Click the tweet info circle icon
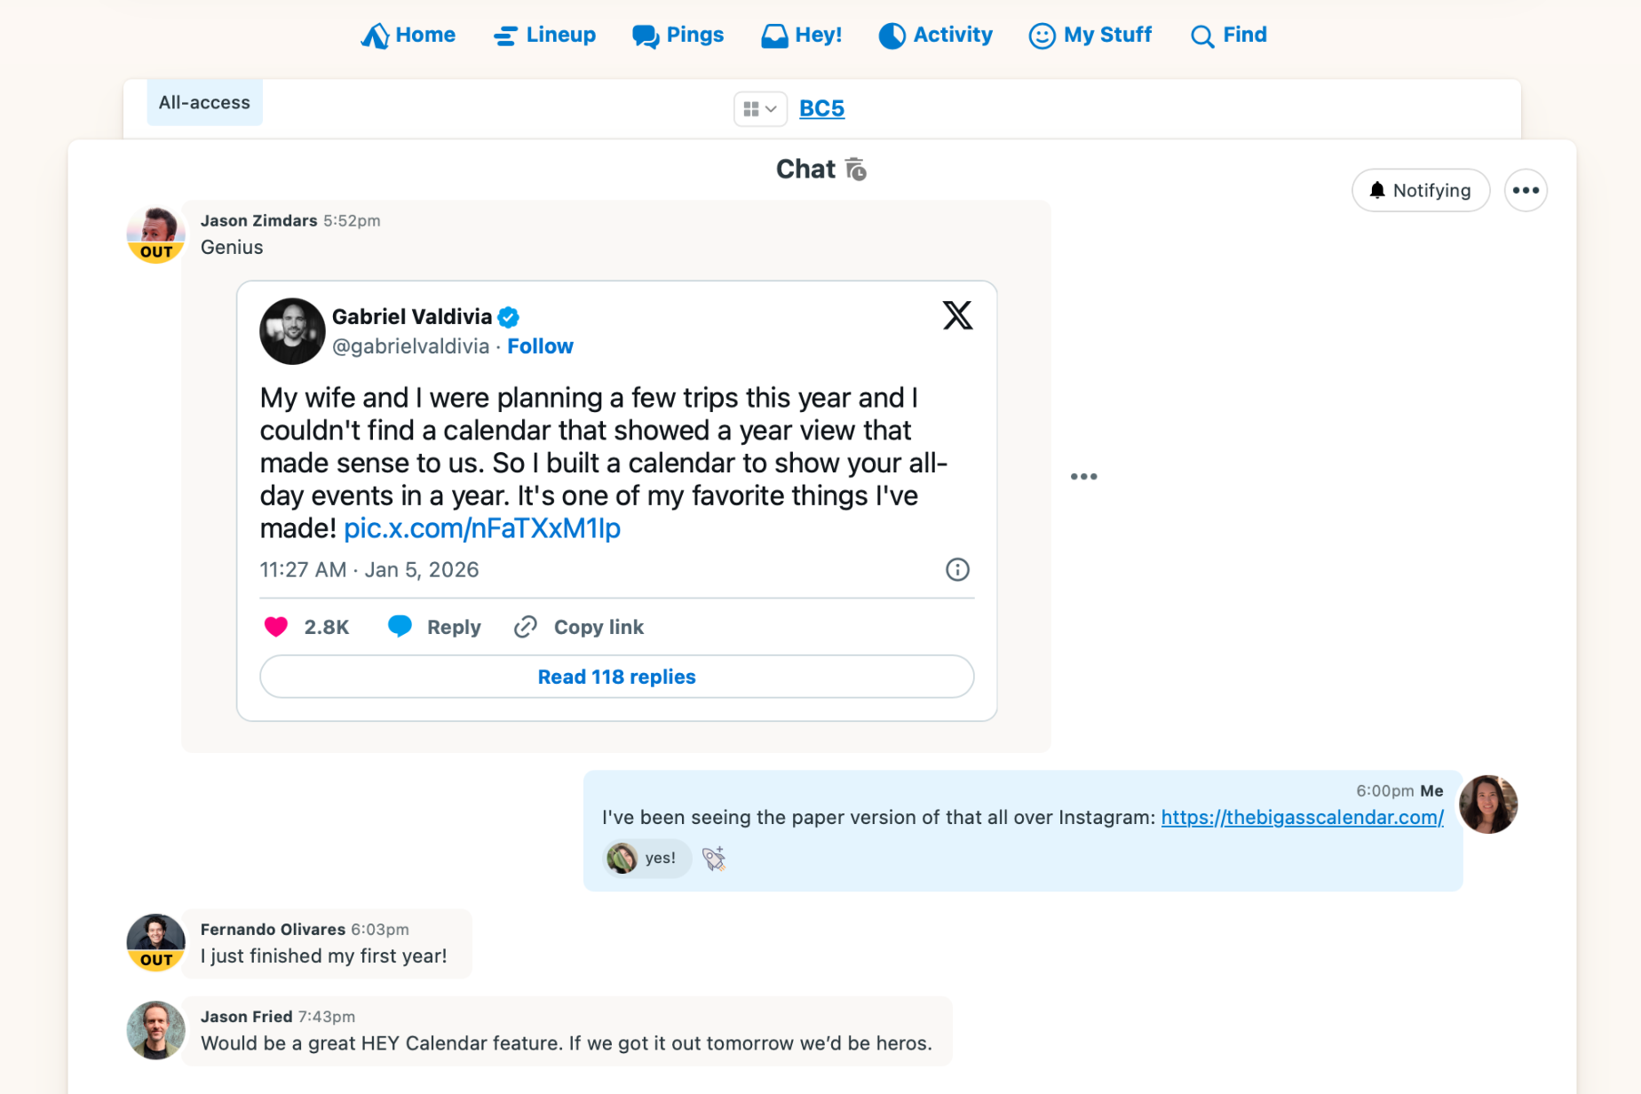This screenshot has width=1641, height=1094. [x=957, y=569]
